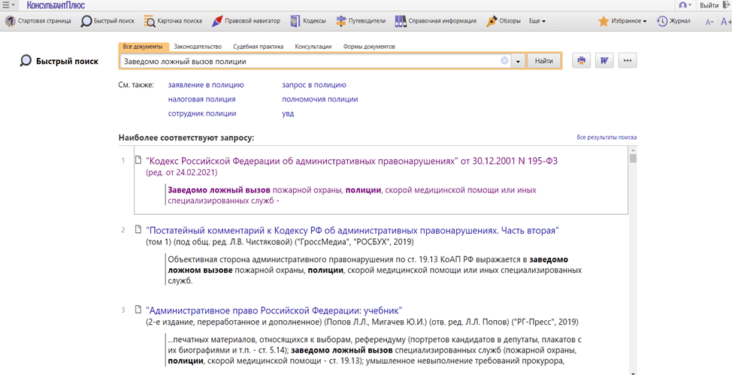
Task: Switch to the Формы документов tab
Action: 369,47
